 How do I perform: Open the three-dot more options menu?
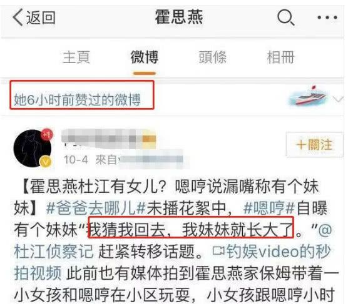coord(327,17)
